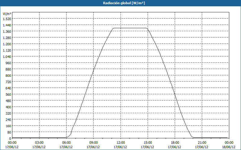Click the 880 y-axis value
The image size is (241, 150).
(8, 69)
